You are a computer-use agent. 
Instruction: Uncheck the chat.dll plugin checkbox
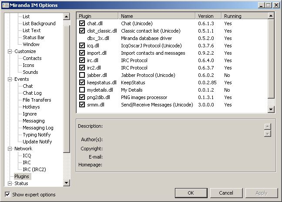[x=82, y=23]
